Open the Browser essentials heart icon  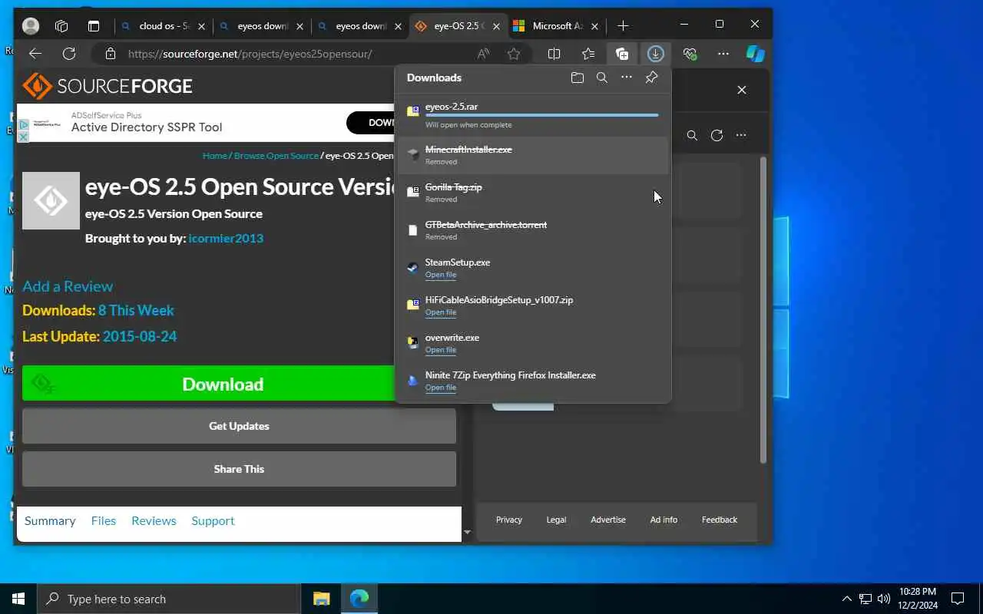pyautogui.click(x=690, y=54)
